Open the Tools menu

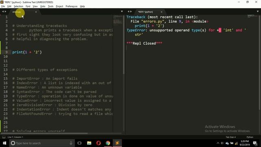click(x=51, y=7)
